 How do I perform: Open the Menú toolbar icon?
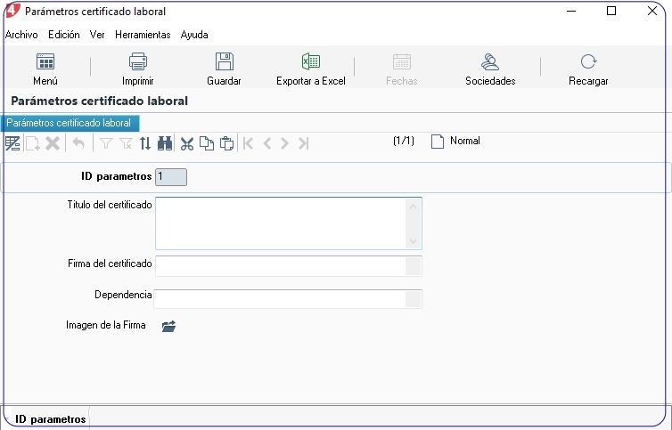point(45,61)
